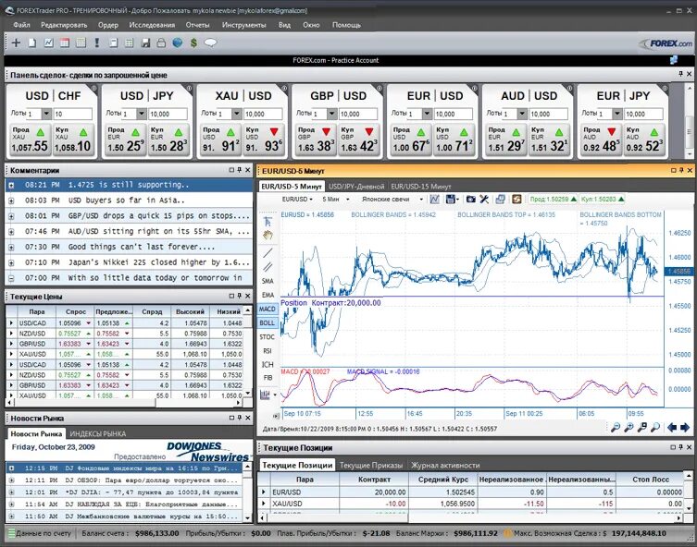Switch to USD/JPY-Дневной chart tab
Screen dimensions: 697x547
(356, 187)
